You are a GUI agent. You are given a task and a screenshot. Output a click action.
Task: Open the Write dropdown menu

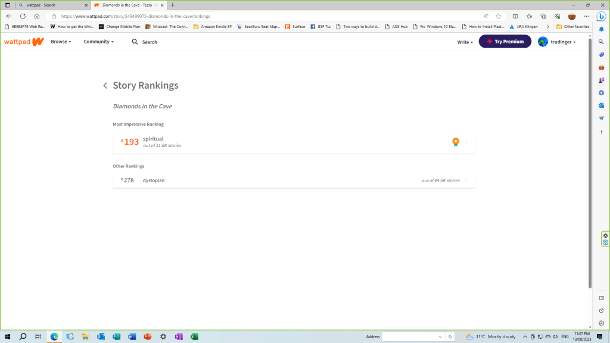[465, 42]
